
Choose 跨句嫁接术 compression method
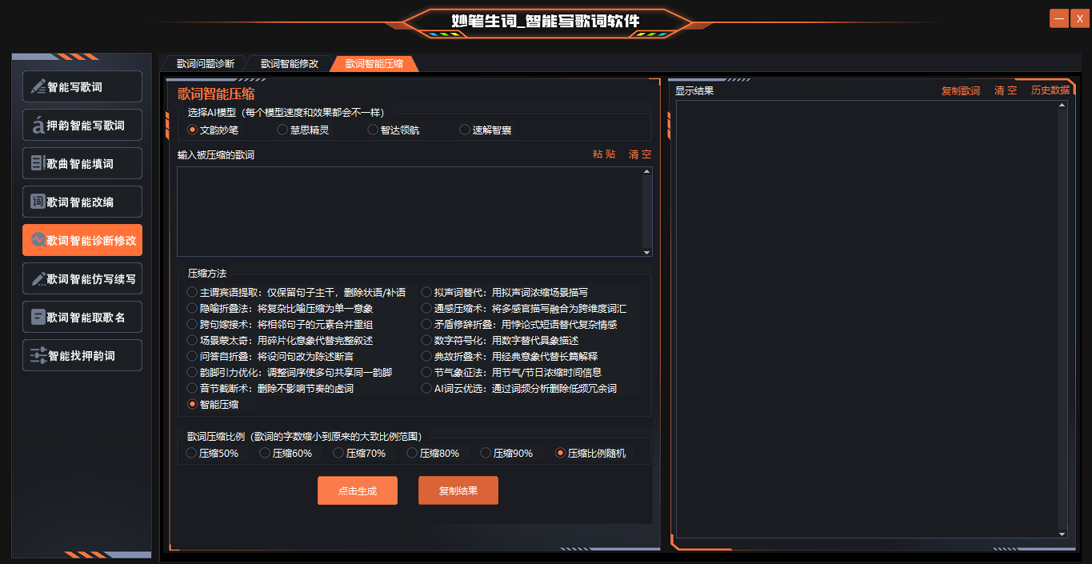click(x=279, y=325)
